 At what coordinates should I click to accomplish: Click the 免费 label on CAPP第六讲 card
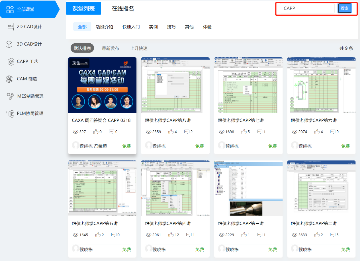pyautogui.click(x=345, y=146)
